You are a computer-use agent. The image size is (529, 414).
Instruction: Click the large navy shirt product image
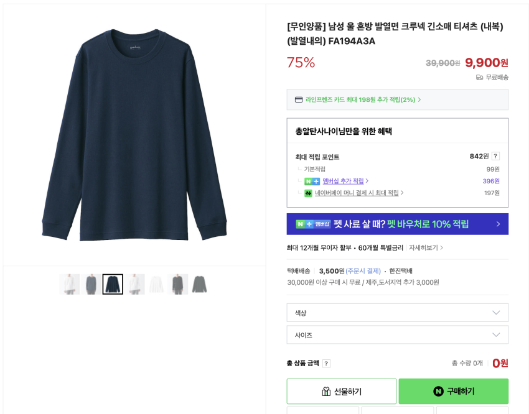coord(134,134)
